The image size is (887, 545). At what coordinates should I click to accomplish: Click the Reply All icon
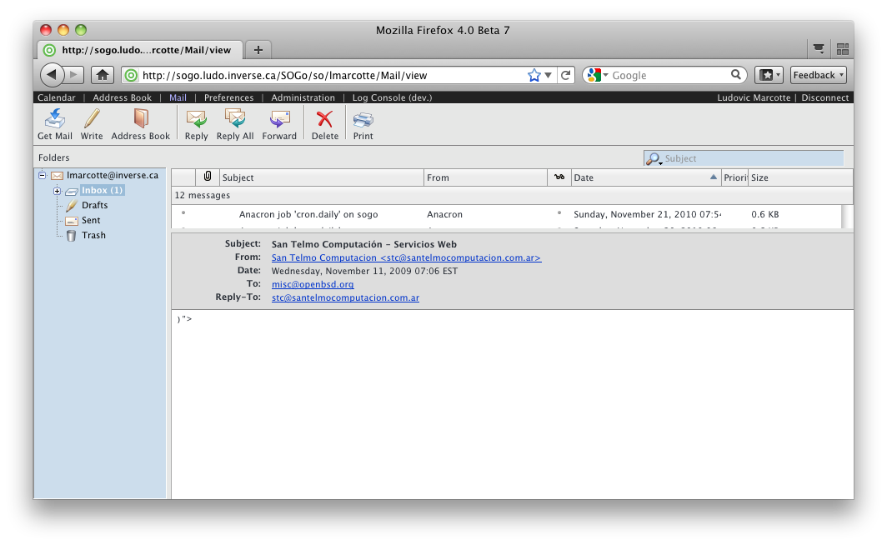point(234,124)
